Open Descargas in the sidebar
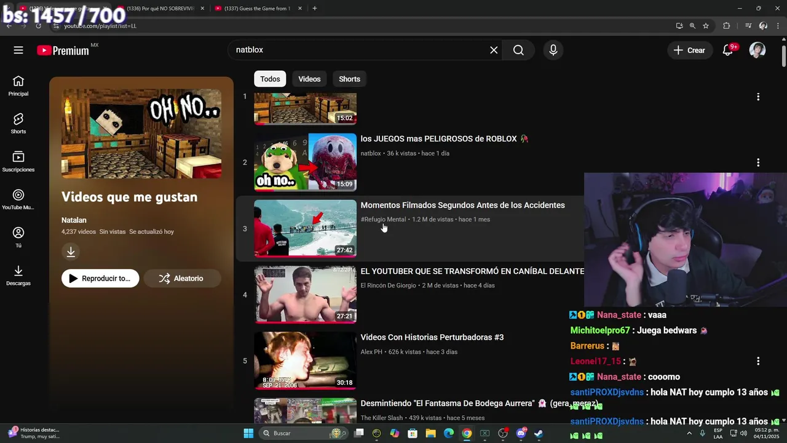787x443 pixels. click(x=18, y=276)
